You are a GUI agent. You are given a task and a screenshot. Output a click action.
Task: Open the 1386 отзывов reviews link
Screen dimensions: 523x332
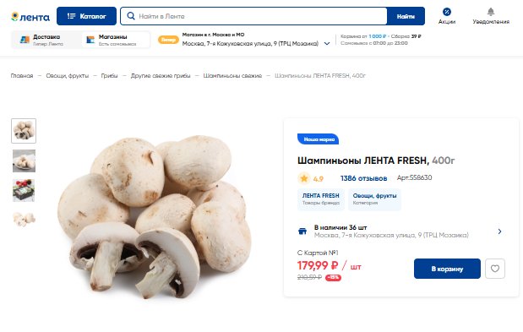click(363, 178)
